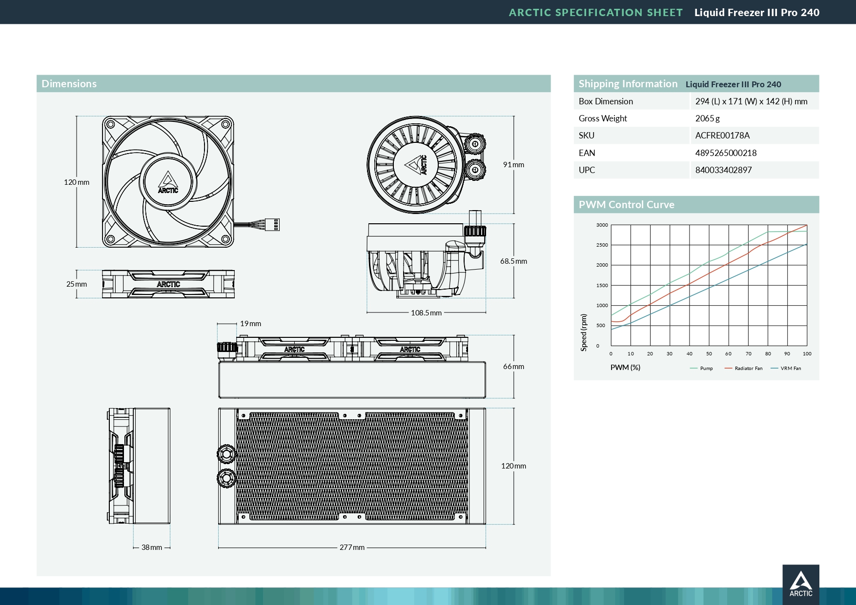Viewport: 856px width, 605px height.
Task: Click the SKU value 'ACFRE00178A'
Action: [722, 136]
